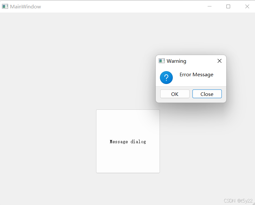
Task: Minimize the MainWindow window
Action: pyautogui.click(x=210, y=6)
